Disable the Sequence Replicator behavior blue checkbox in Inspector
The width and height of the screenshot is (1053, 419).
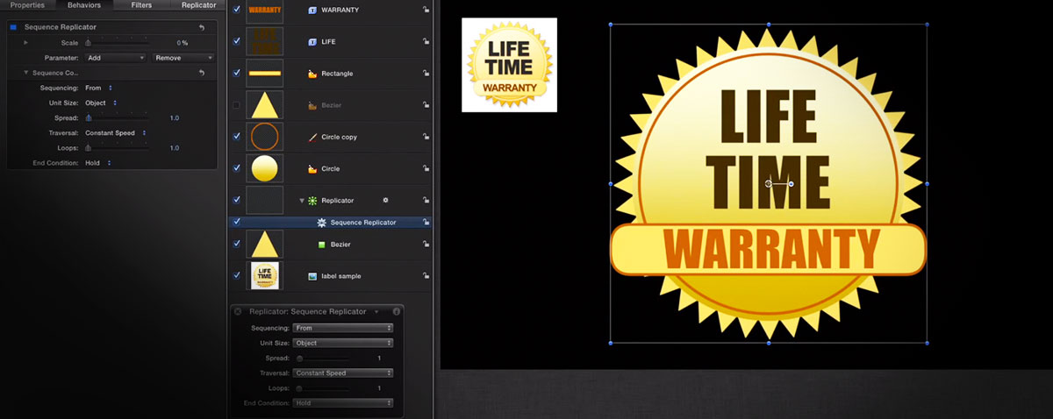click(x=13, y=28)
